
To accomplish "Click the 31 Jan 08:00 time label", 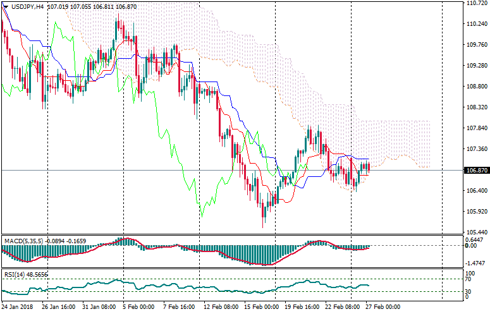I will pyautogui.click(x=99, y=306).
